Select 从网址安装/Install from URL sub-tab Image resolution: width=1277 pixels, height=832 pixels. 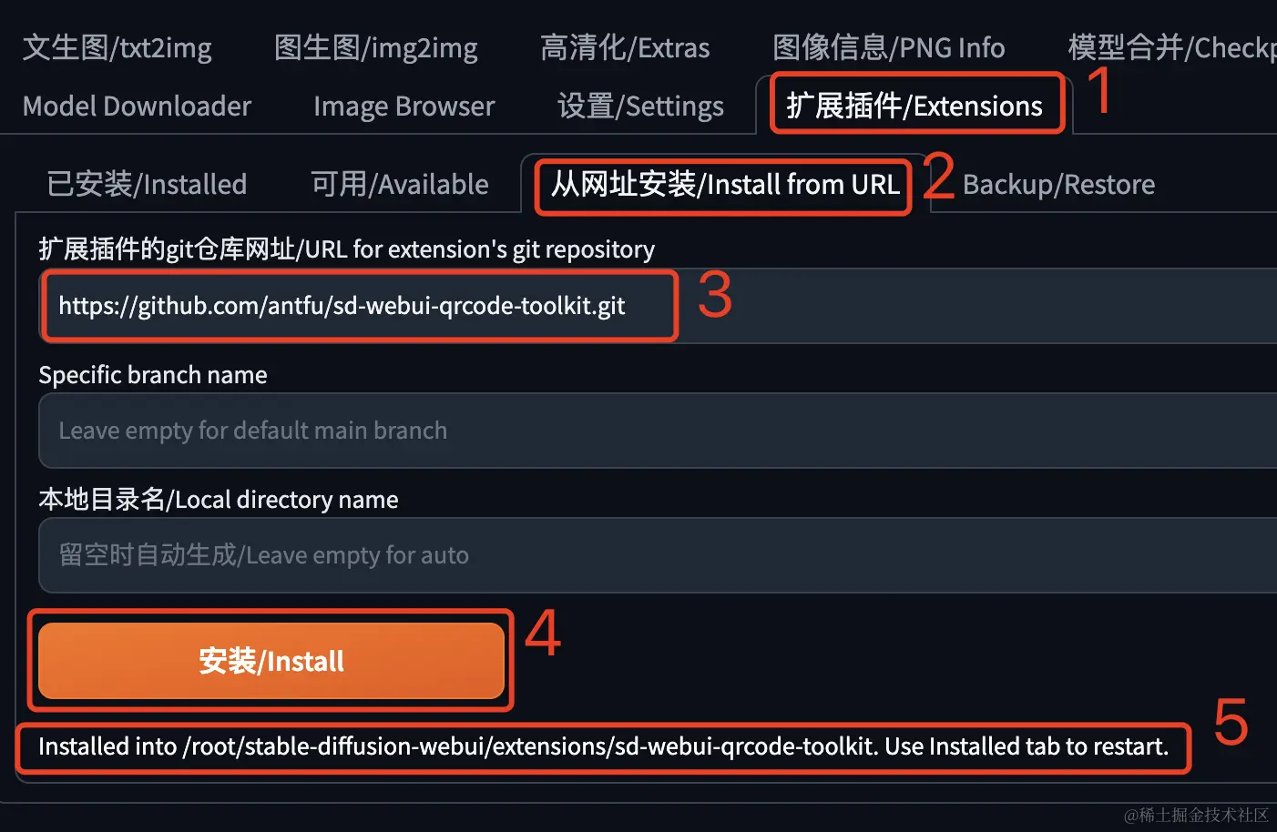click(x=725, y=185)
